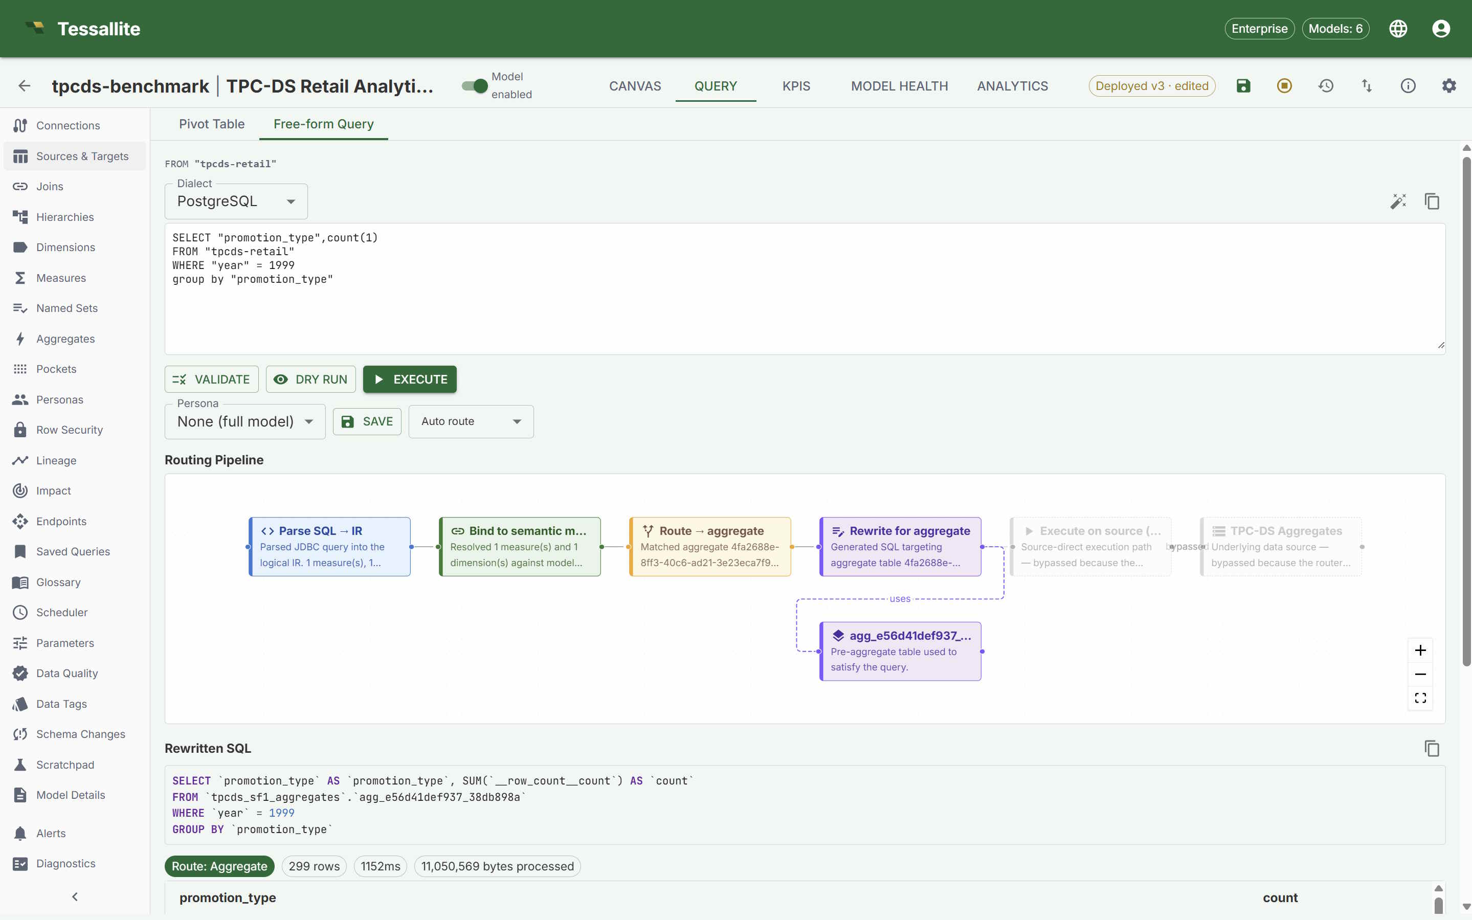The height and width of the screenshot is (920, 1472).
Task: Go to the ANALYTICS tab
Action: [x=1012, y=86]
